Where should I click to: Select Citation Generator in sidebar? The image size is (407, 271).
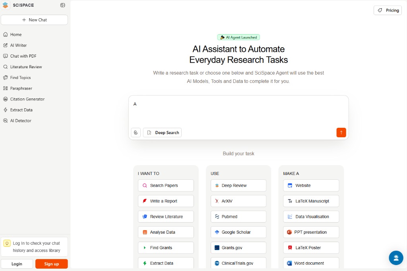coord(27,99)
